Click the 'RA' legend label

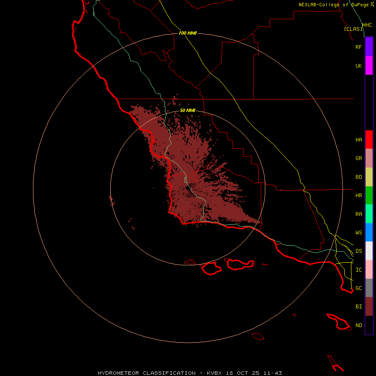click(x=358, y=214)
